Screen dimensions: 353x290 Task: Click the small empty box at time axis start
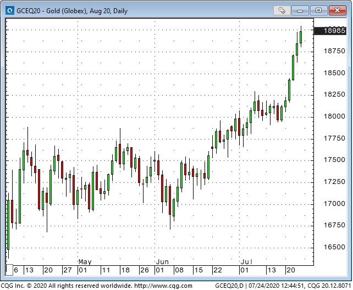pos(9,270)
